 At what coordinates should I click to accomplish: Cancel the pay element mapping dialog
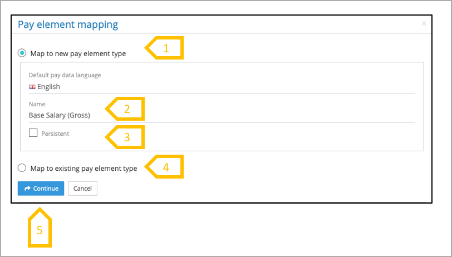click(82, 189)
